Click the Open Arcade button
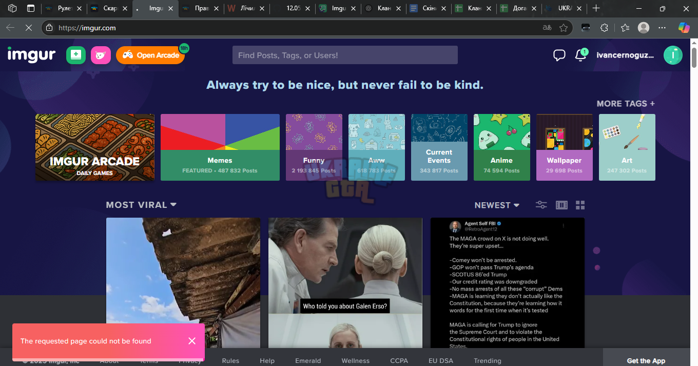 point(150,55)
